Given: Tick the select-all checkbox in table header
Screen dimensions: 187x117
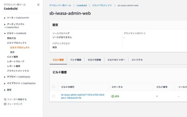Looking at the screenshot, I should pos(54,87).
